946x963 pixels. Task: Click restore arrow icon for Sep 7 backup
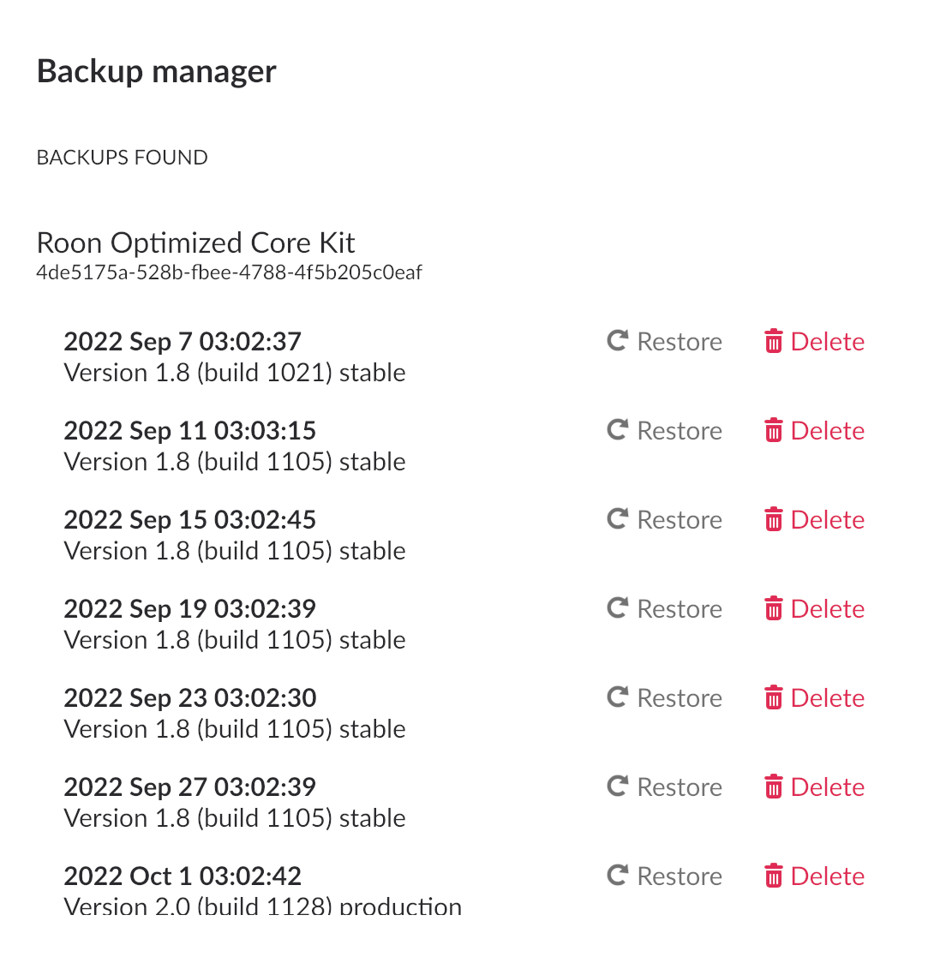click(618, 341)
